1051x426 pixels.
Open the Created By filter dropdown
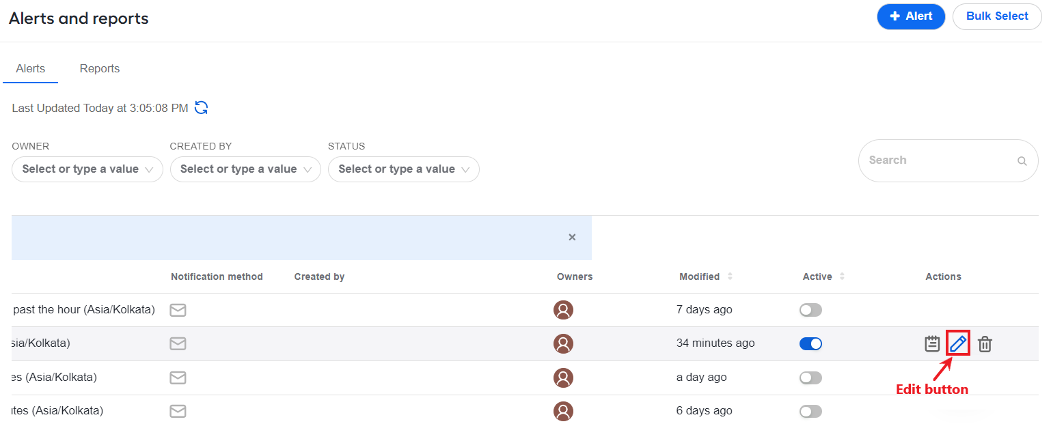tap(245, 169)
